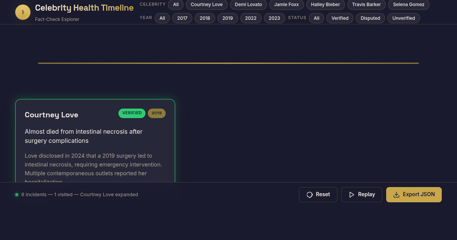Filter by Demi Lovato chip
Image resolution: width=457 pixels, height=240 pixels.
(248, 5)
